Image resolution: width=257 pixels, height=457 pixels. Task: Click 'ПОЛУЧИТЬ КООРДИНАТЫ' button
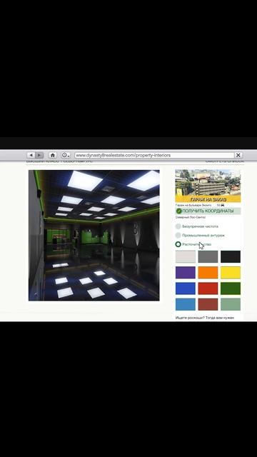pyautogui.click(x=208, y=211)
